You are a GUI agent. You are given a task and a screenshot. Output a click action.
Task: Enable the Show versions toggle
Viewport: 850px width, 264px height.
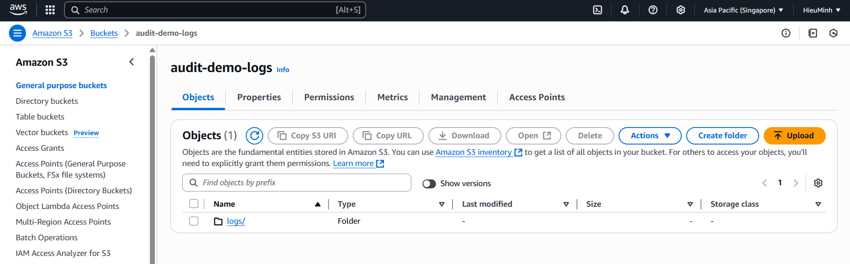429,184
